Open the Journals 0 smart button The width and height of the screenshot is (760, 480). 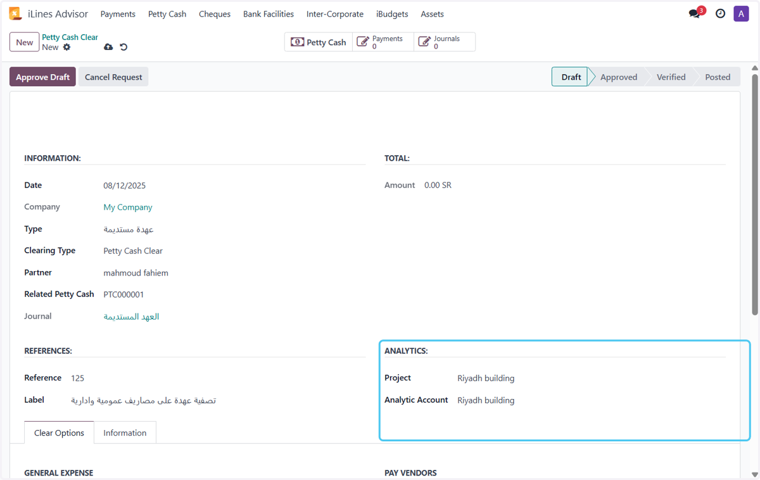(x=445, y=42)
